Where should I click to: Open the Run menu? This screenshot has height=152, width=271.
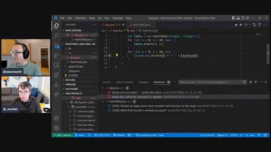107,18
